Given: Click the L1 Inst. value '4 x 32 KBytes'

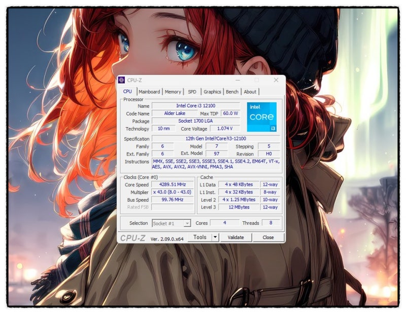Looking at the screenshot, I should 239,192.
